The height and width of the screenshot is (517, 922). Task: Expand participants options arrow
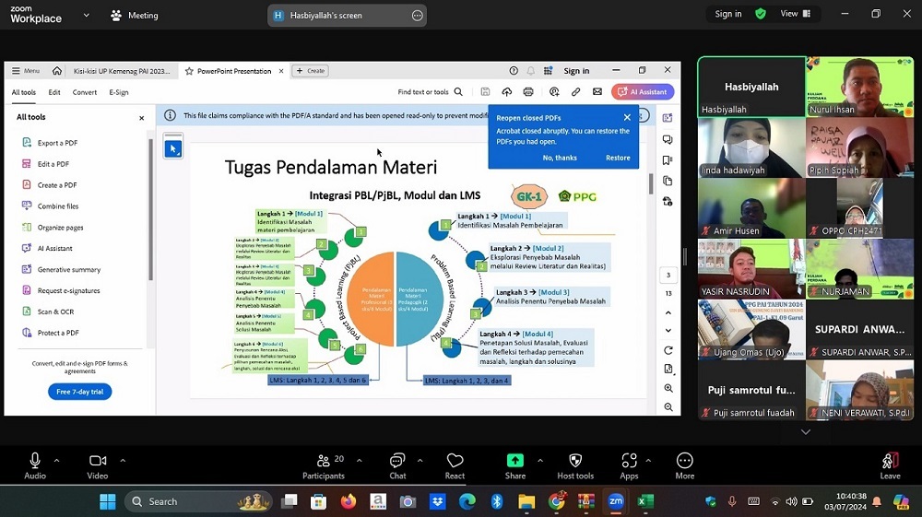[359, 461]
